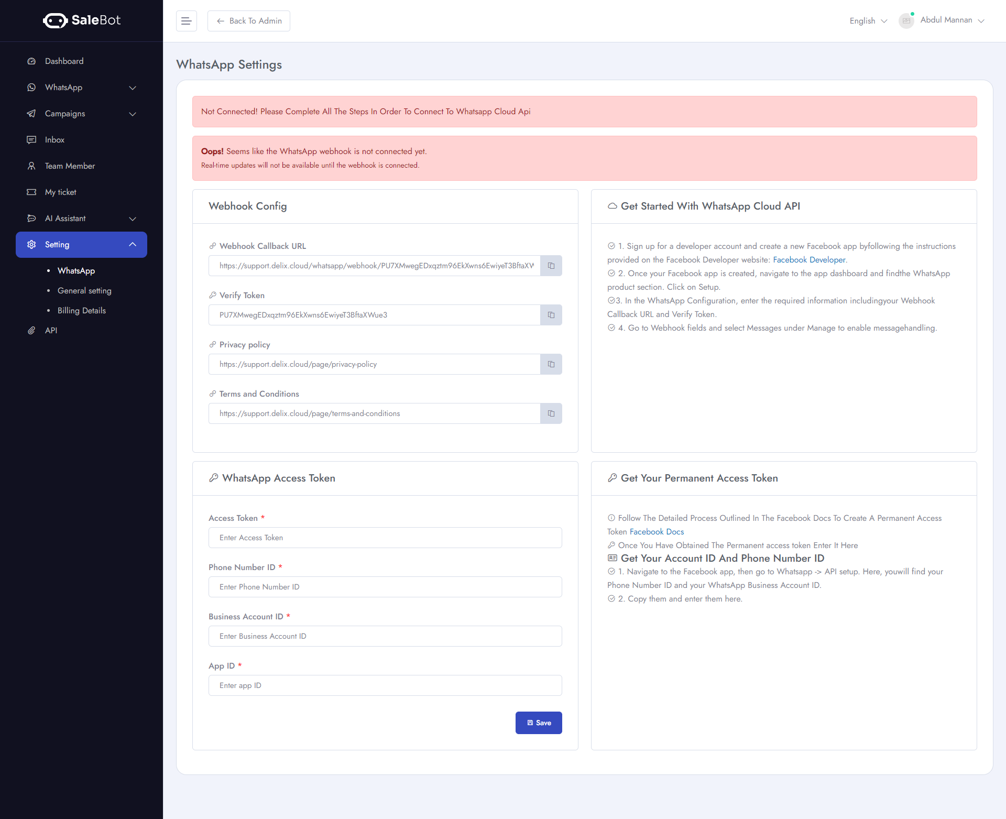Open My ticket in sidebar

61,192
